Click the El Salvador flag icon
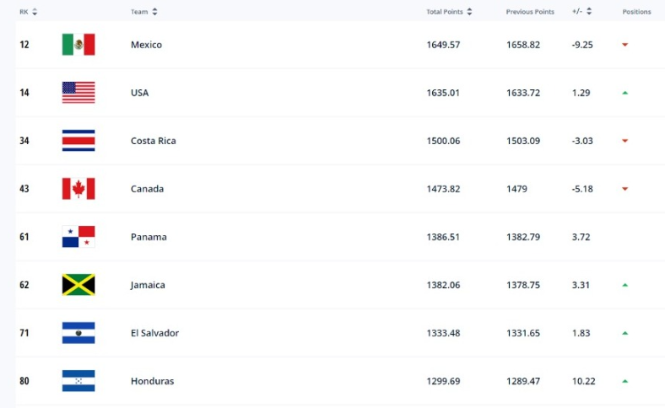665x408 pixels. 78,333
